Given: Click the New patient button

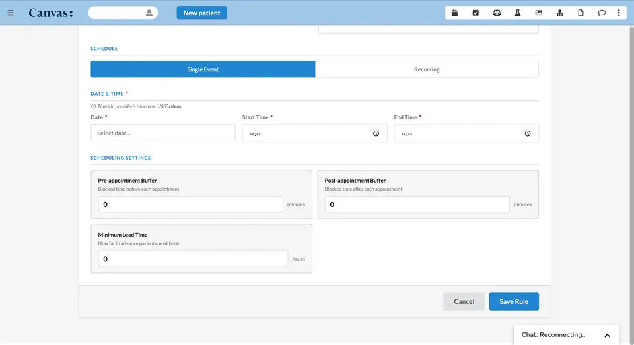Looking at the screenshot, I should (202, 13).
